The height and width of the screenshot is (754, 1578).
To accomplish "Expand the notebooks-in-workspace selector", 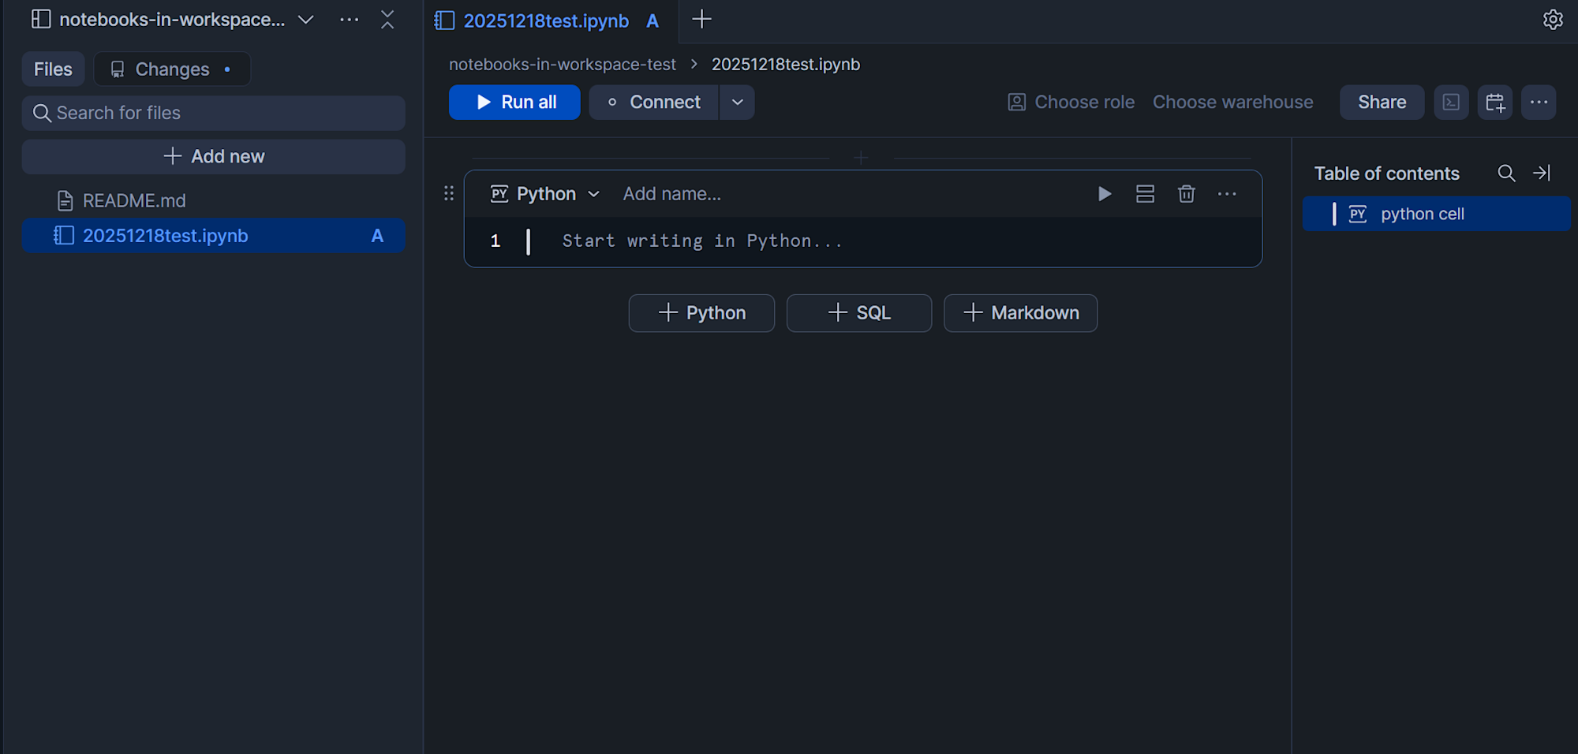I will coord(305,20).
